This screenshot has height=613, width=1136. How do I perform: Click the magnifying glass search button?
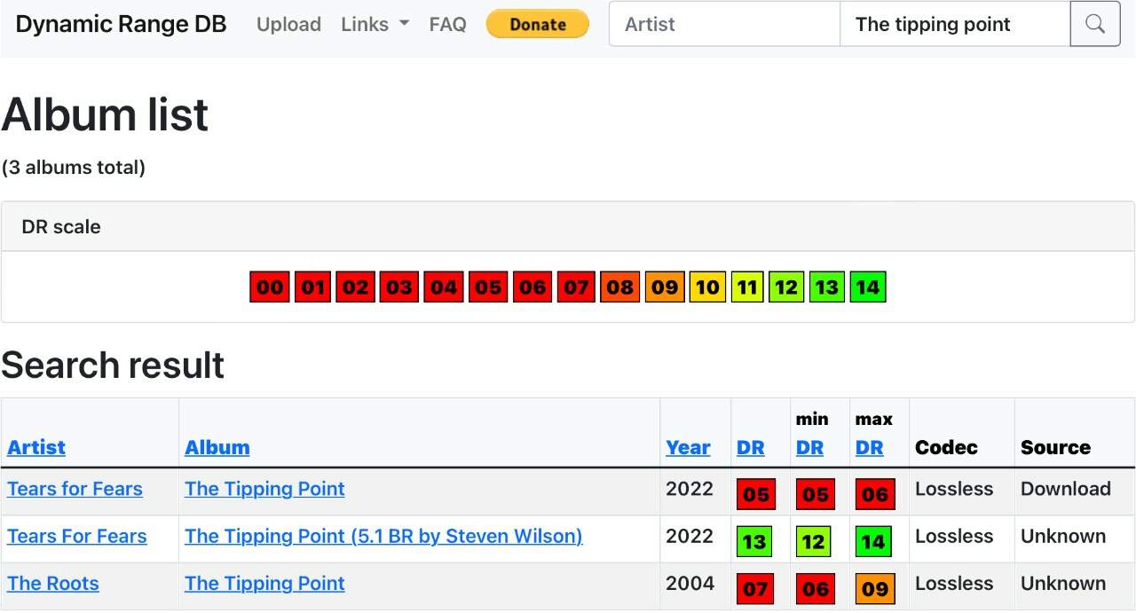pyautogui.click(x=1095, y=24)
